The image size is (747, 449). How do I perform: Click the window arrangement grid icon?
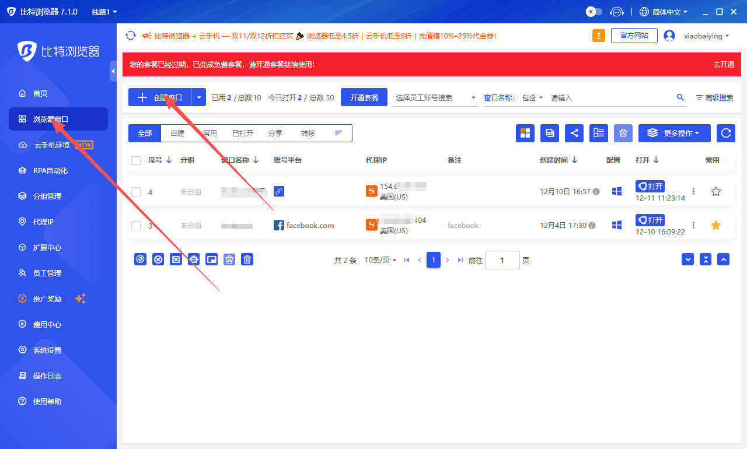(x=525, y=133)
